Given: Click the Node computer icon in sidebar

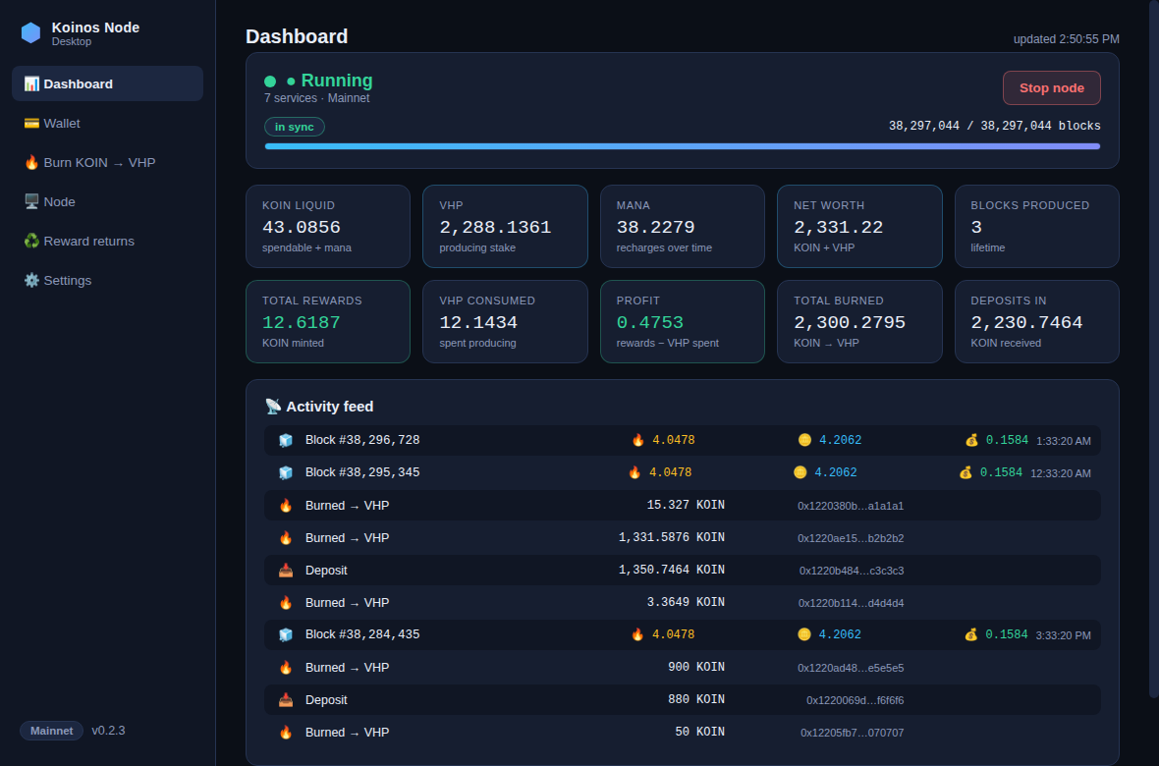Looking at the screenshot, I should [31, 201].
